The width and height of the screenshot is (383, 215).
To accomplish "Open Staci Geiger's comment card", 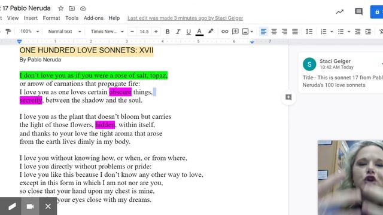I will point(341,73).
